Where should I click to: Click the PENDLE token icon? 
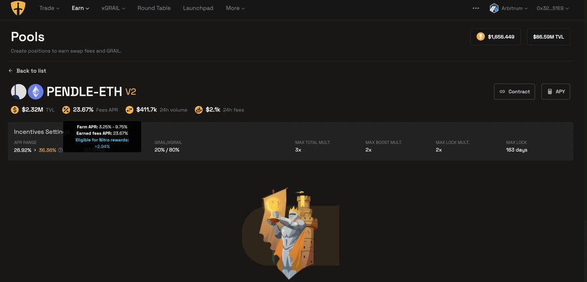tap(19, 92)
